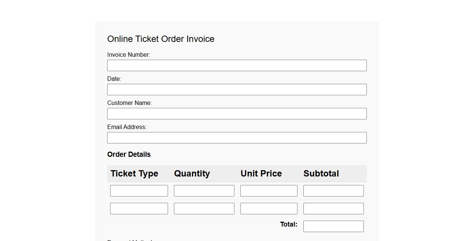Screen dimensions: 474x241
Task: Click the Unit Price column header
Action: click(x=261, y=174)
